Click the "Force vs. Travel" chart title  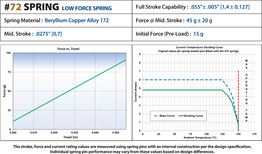click(69, 48)
